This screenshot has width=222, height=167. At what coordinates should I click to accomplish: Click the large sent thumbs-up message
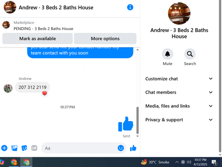click(x=126, y=124)
